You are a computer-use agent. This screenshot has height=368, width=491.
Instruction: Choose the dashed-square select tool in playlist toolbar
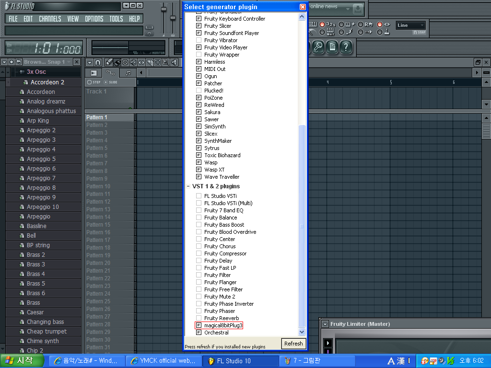click(157, 62)
